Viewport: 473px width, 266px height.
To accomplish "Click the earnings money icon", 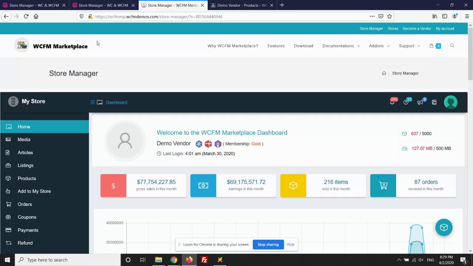I will [x=203, y=185].
